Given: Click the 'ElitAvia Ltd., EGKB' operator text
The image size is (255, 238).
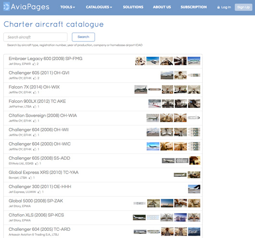Looking at the screenshot, I should click(x=21, y=163).
